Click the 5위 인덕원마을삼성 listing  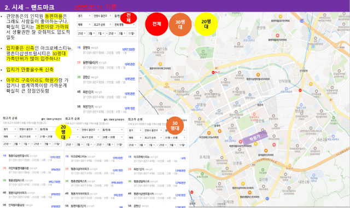coord(31,206)
